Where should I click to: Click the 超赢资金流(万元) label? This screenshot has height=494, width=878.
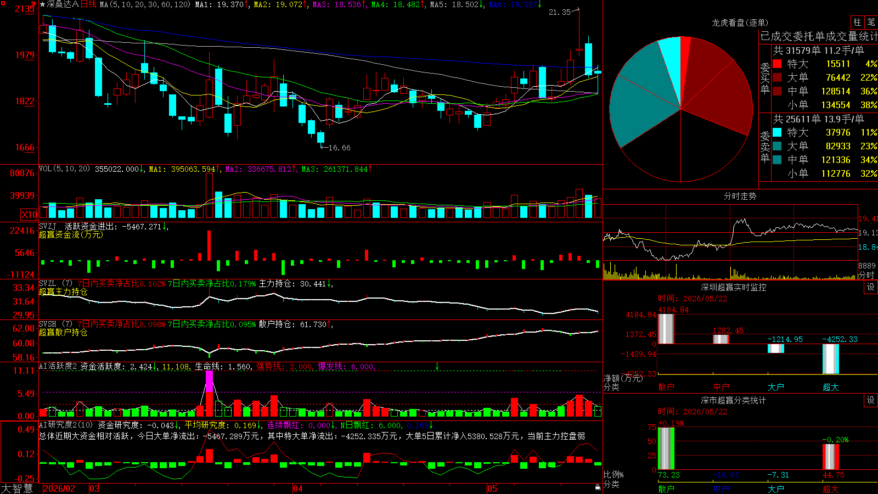pyautogui.click(x=71, y=234)
